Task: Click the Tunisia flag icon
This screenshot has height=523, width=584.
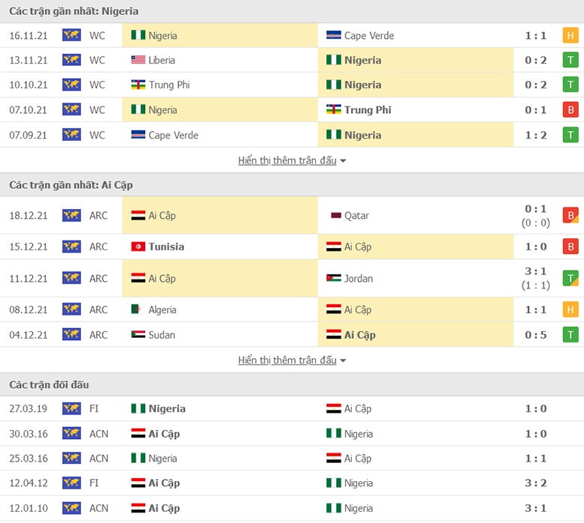Action: (139, 247)
